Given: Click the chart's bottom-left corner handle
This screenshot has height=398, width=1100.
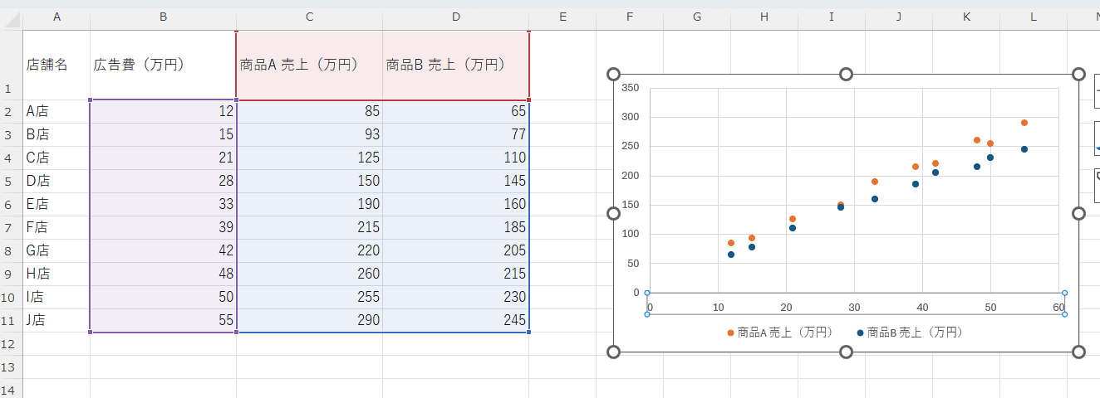Looking at the screenshot, I should tap(614, 352).
